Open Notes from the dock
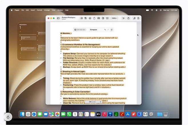 pos(93,114)
